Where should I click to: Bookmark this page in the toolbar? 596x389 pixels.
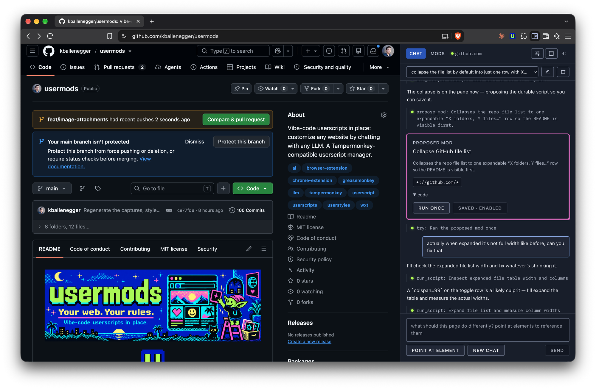click(110, 36)
